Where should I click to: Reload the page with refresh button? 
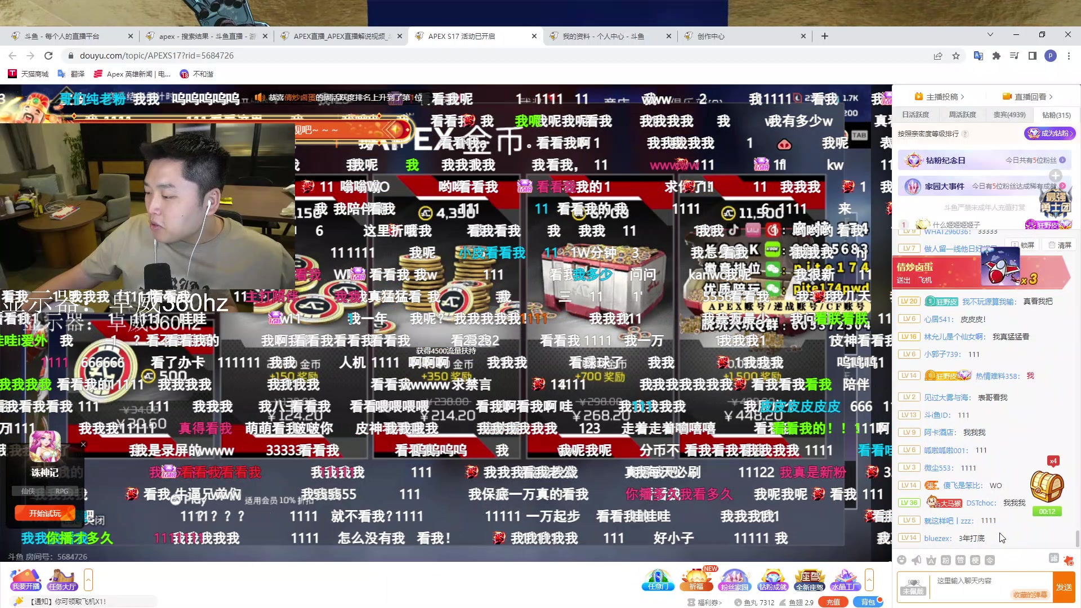click(48, 56)
